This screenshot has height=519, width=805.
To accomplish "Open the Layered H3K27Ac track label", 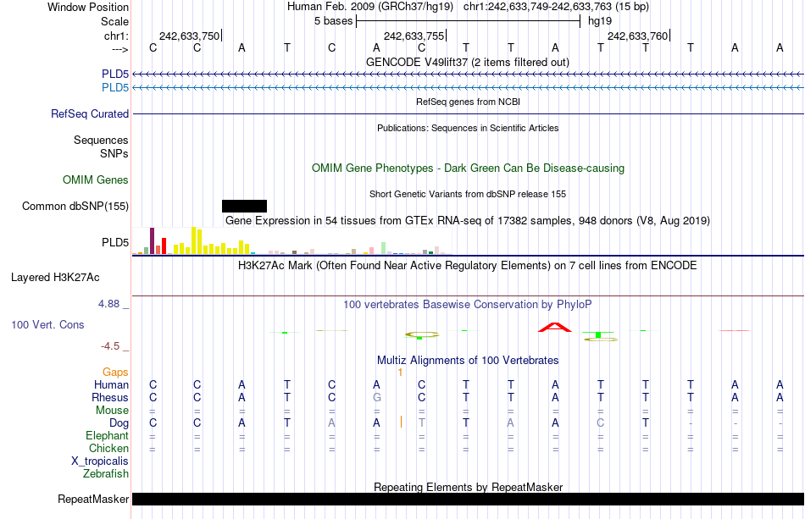I will point(55,278).
